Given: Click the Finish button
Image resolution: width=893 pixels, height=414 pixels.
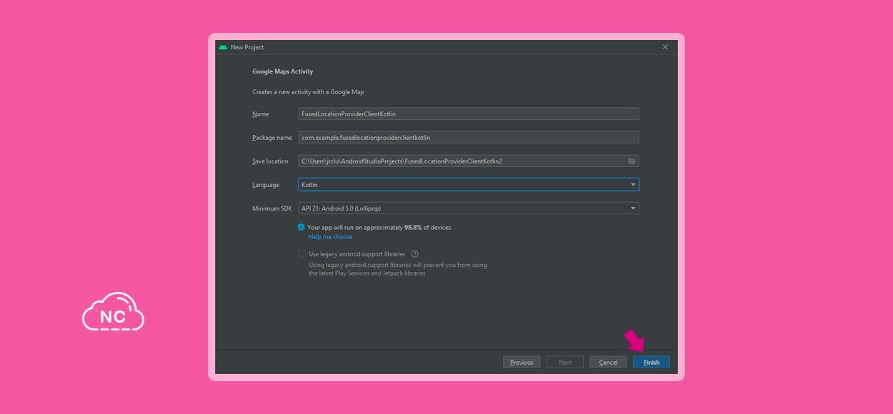Looking at the screenshot, I should (652, 362).
